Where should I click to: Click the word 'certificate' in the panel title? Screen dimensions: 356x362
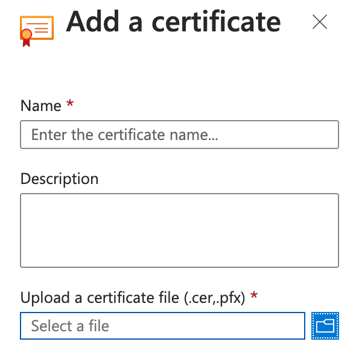[216, 22]
